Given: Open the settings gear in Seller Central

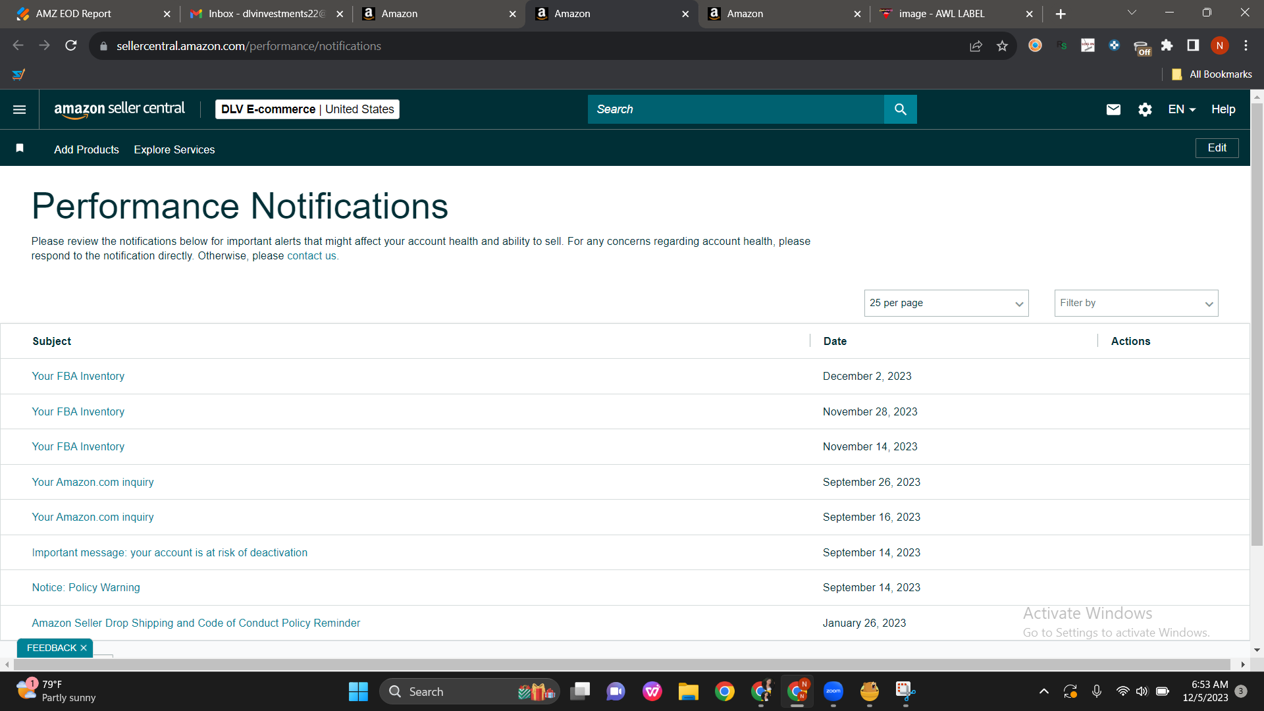Looking at the screenshot, I should pyautogui.click(x=1145, y=109).
